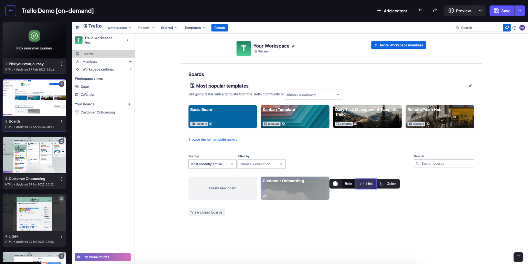Collapse the Trello Workspace sidebar arrow
The width and height of the screenshot is (528, 264).
pos(128,40)
